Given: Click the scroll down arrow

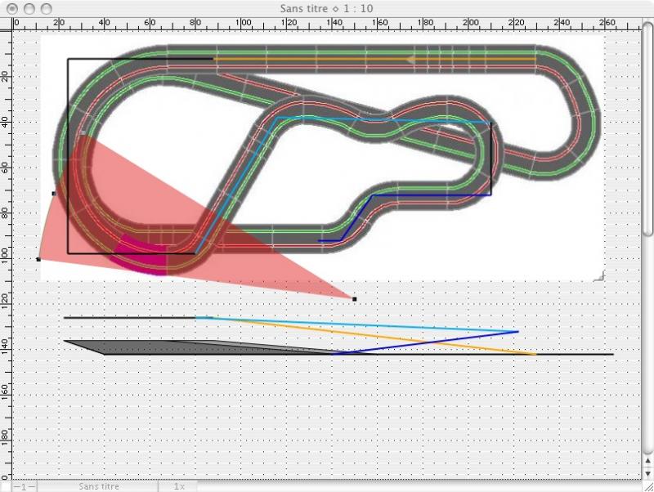Looking at the screenshot, I should (647, 471).
